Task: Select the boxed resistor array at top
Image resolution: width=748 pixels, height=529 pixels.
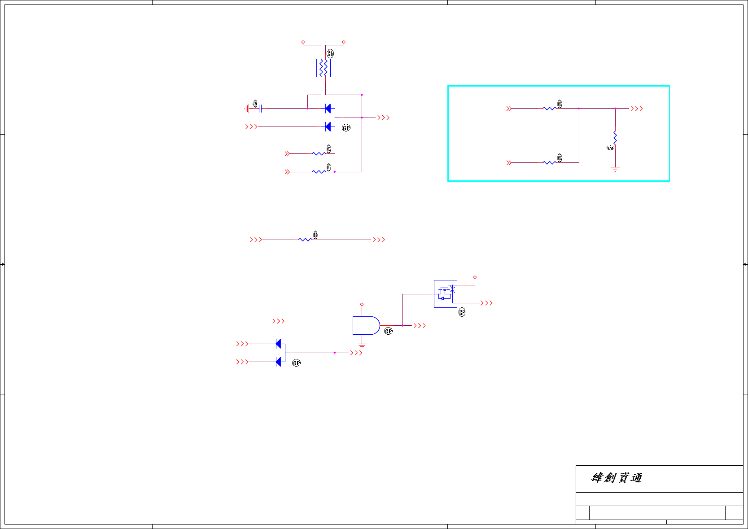Action: point(324,68)
